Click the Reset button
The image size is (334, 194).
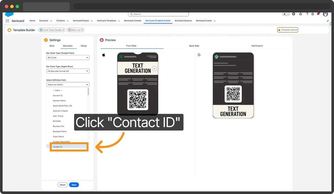click(x=63, y=185)
